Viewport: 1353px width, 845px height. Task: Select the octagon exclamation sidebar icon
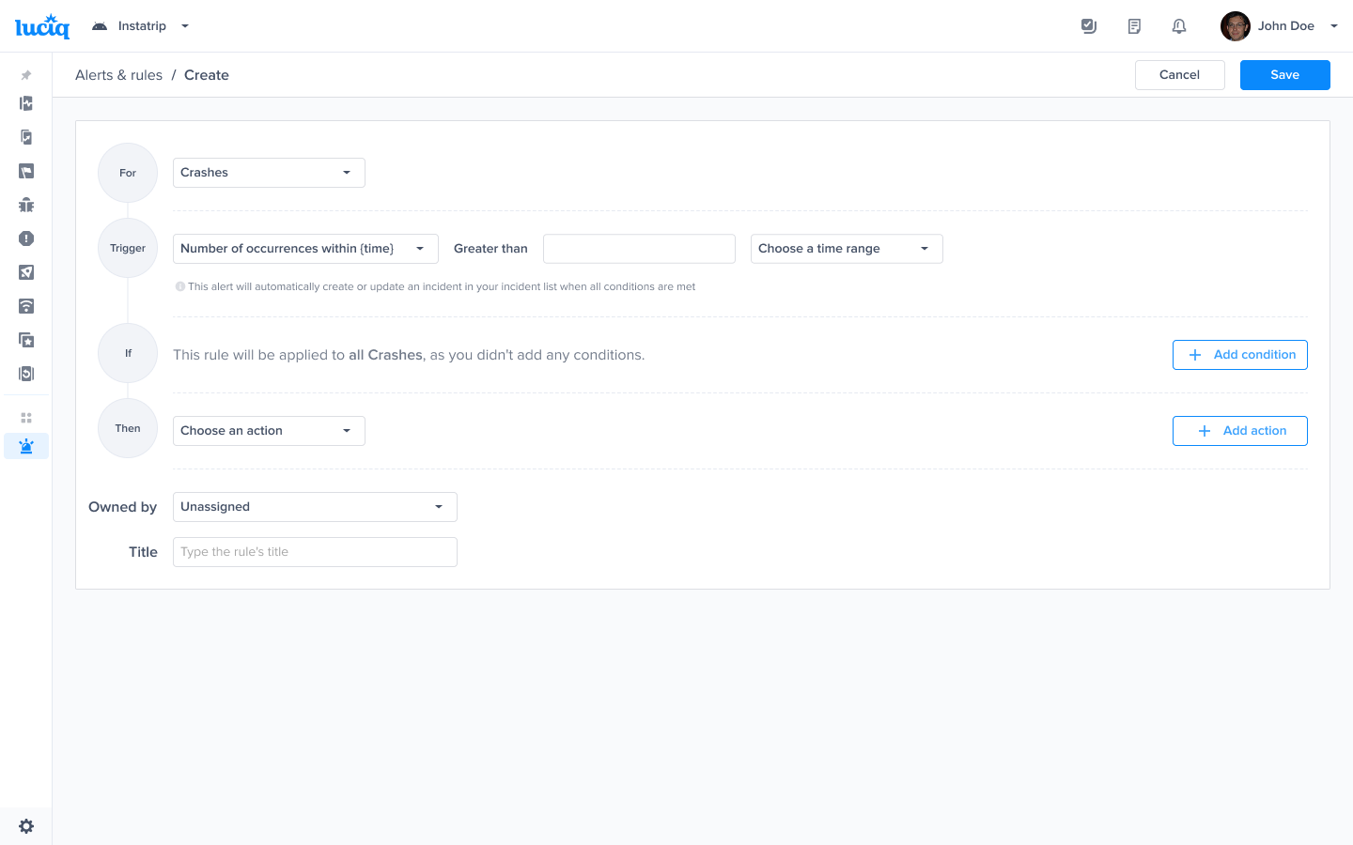[x=26, y=238]
